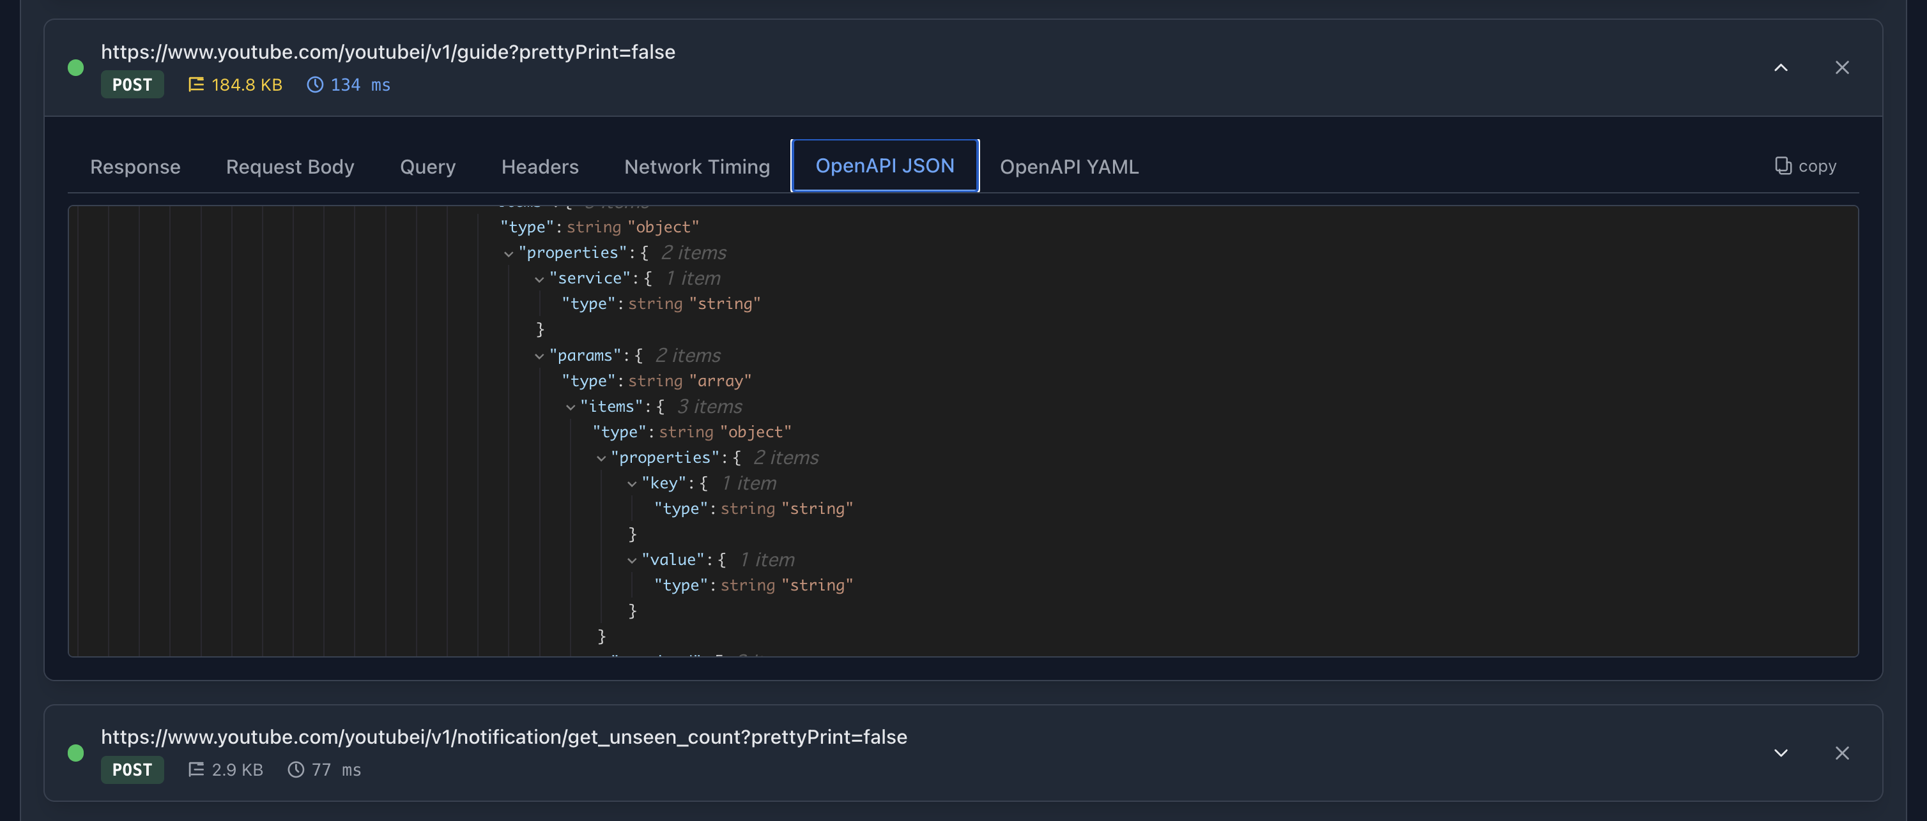
Task: Click the 184.8 KB size icon
Action: click(196, 84)
